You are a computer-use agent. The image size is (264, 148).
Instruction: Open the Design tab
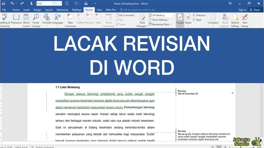click(x=37, y=10)
